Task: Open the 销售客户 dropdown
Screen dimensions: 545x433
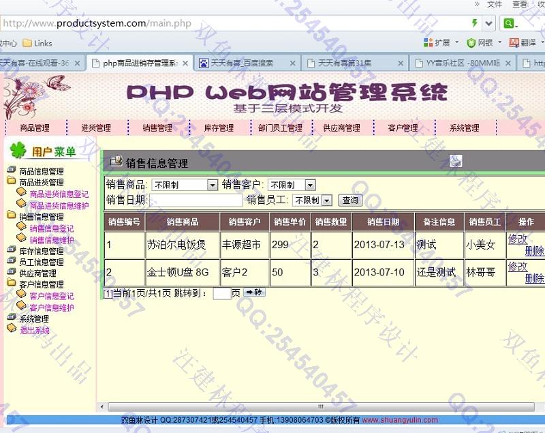Action: point(310,185)
